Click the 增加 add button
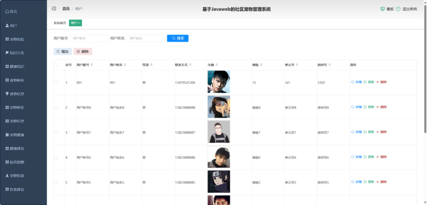The width and height of the screenshot is (427, 205). pyautogui.click(x=63, y=51)
